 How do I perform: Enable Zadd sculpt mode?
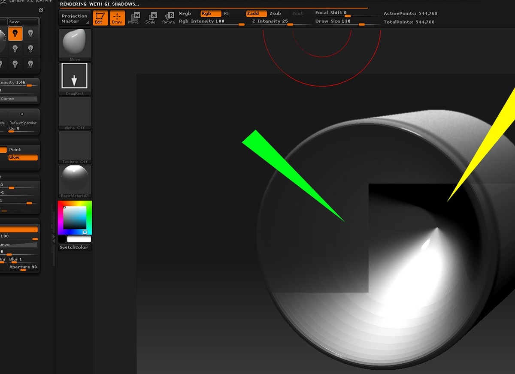tap(256, 14)
